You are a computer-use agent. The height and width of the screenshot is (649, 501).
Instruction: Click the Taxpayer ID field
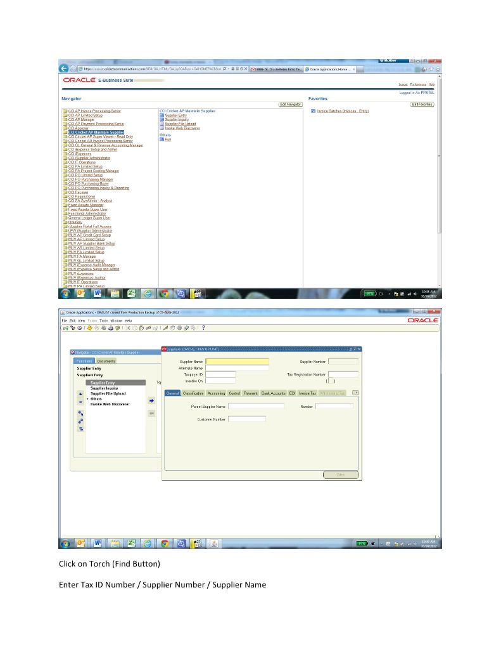220,374
